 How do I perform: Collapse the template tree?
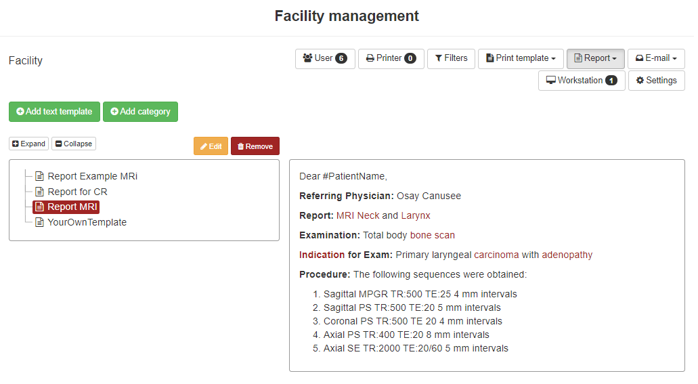tap(74, 144)
